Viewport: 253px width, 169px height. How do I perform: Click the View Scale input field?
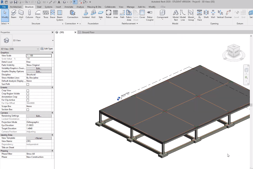[39, 56]
